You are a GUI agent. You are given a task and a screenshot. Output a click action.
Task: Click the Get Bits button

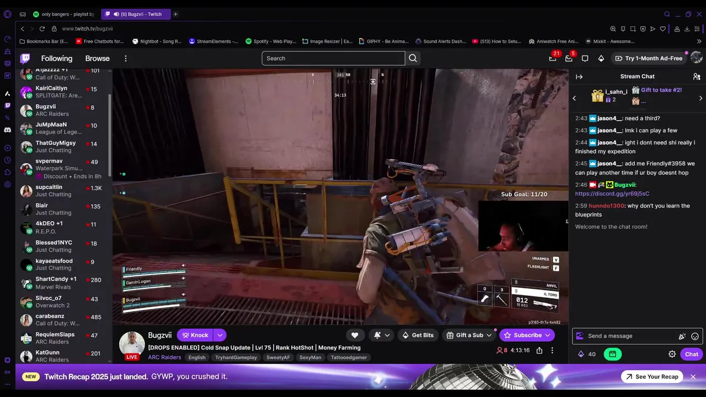(418, 335)
